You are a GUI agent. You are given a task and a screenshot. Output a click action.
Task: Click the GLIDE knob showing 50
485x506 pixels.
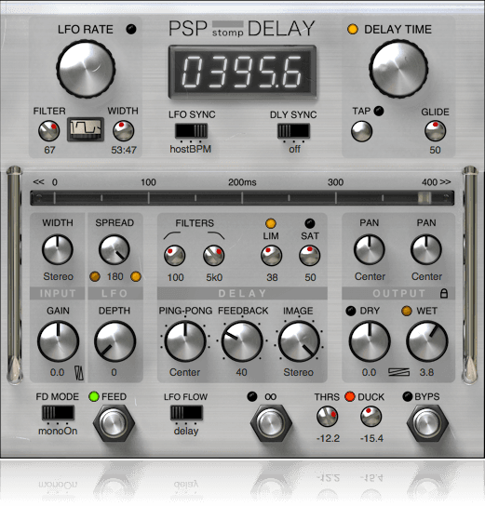pyautogui.click(x=436, y=131)
